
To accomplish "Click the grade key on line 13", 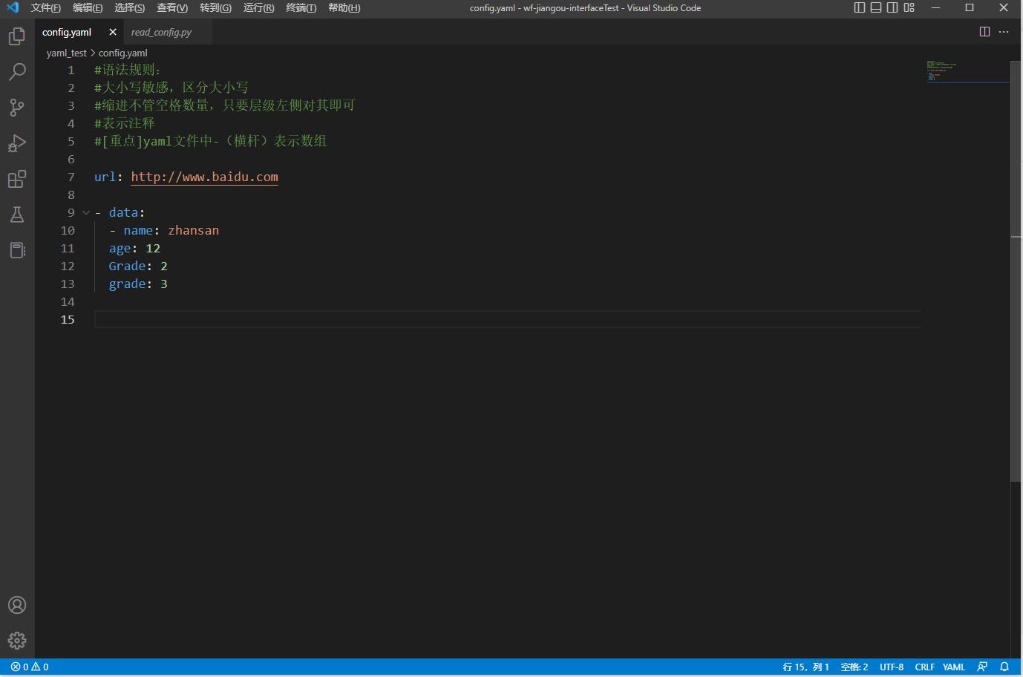I will tap(127, 284).
